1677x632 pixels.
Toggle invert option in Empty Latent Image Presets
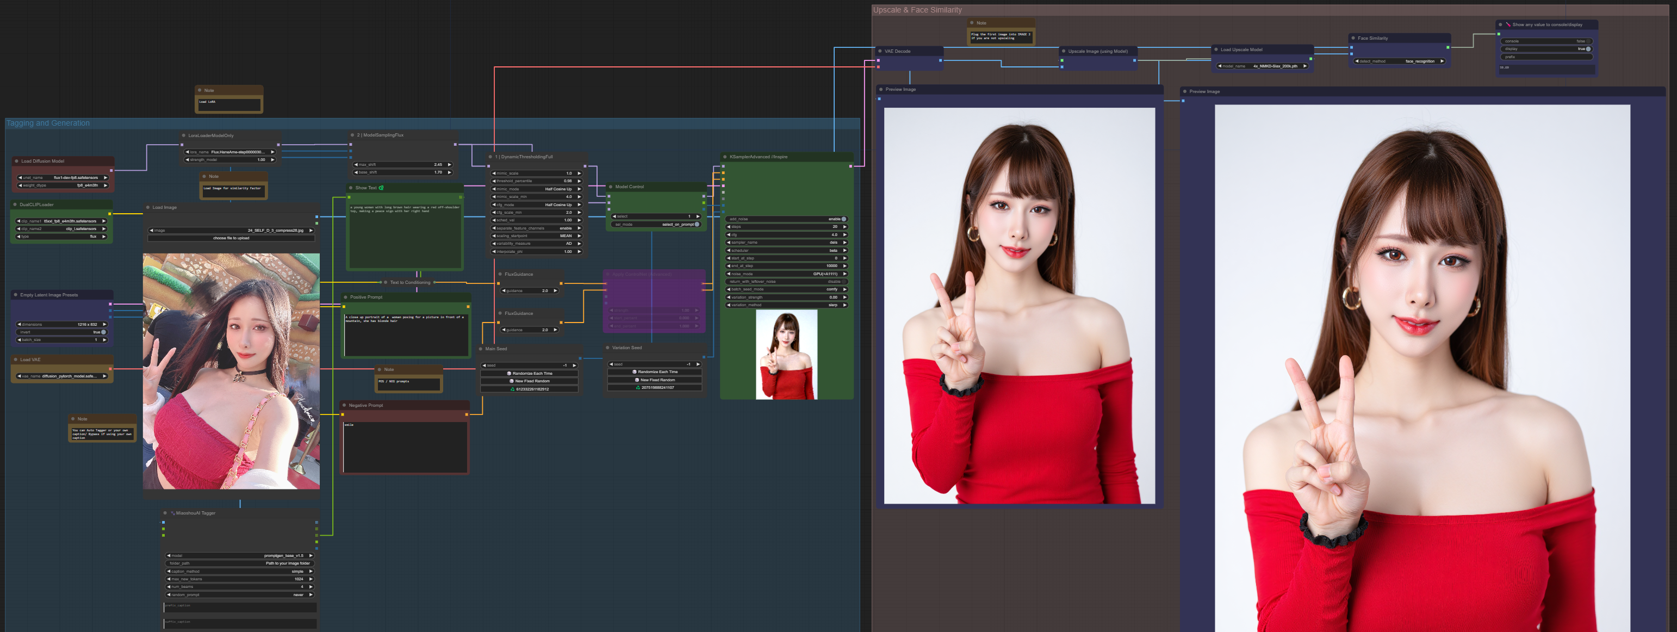(x=103, y=333)
